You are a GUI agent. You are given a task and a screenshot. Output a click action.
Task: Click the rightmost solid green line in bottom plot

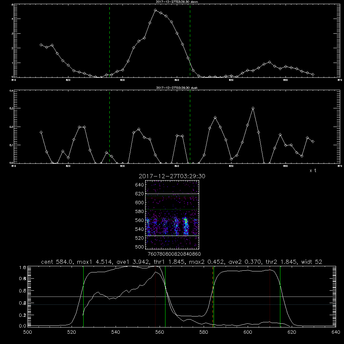coord(280,296)
